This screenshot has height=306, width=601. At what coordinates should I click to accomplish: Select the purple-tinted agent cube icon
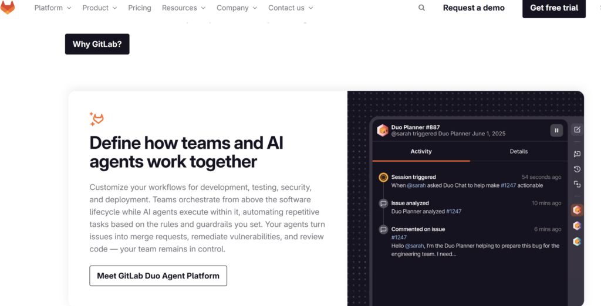pos(578,226)
